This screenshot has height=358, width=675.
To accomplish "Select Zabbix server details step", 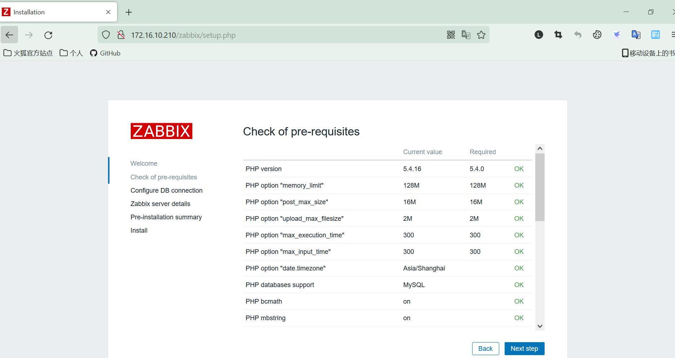I will (x=160, y=204).
